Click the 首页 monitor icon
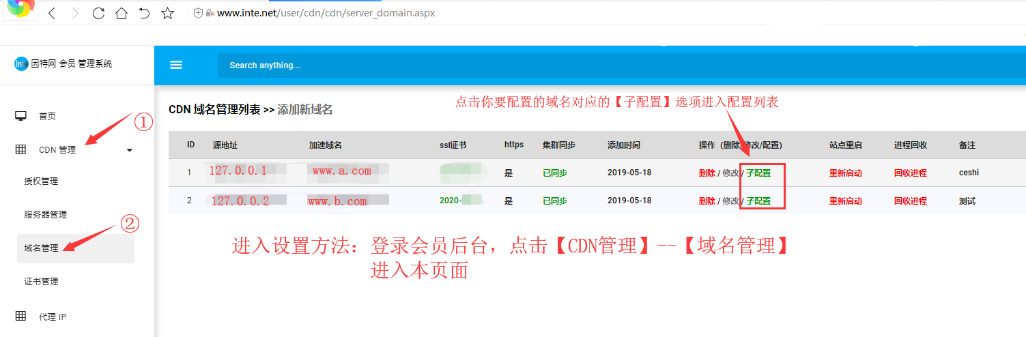The width and height of the screenshot is (1026, 337). point(21,116)
